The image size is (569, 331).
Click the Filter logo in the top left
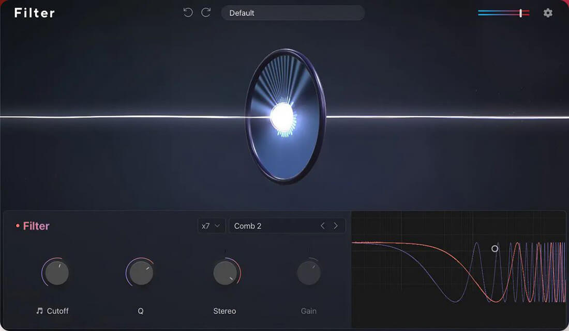pyautogui.click(x=34, y=12)
